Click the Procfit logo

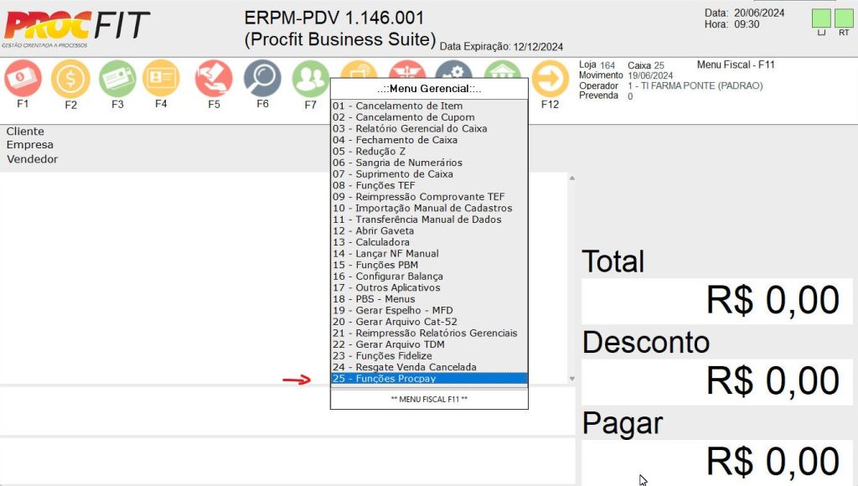point(76,28)
